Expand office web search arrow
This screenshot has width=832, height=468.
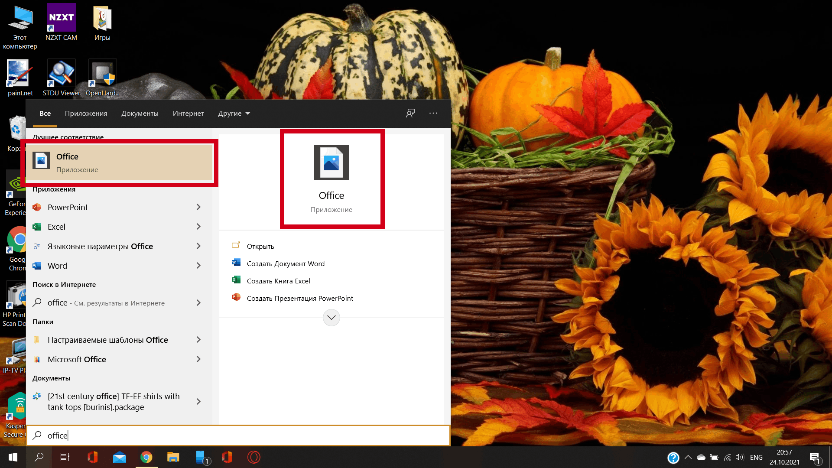(198, 303)
